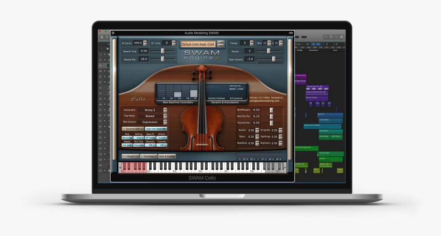Toggle the Harmonics Off button

[150, 145]
